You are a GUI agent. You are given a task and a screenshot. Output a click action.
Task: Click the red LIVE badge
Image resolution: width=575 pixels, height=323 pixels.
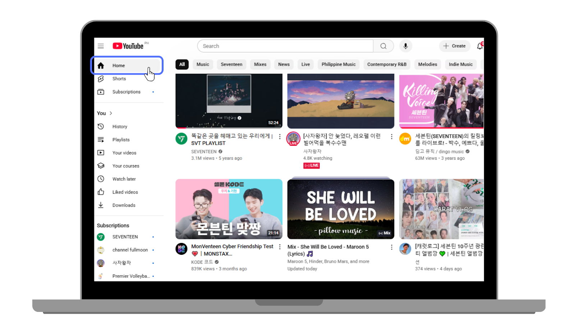coord(312,165)
